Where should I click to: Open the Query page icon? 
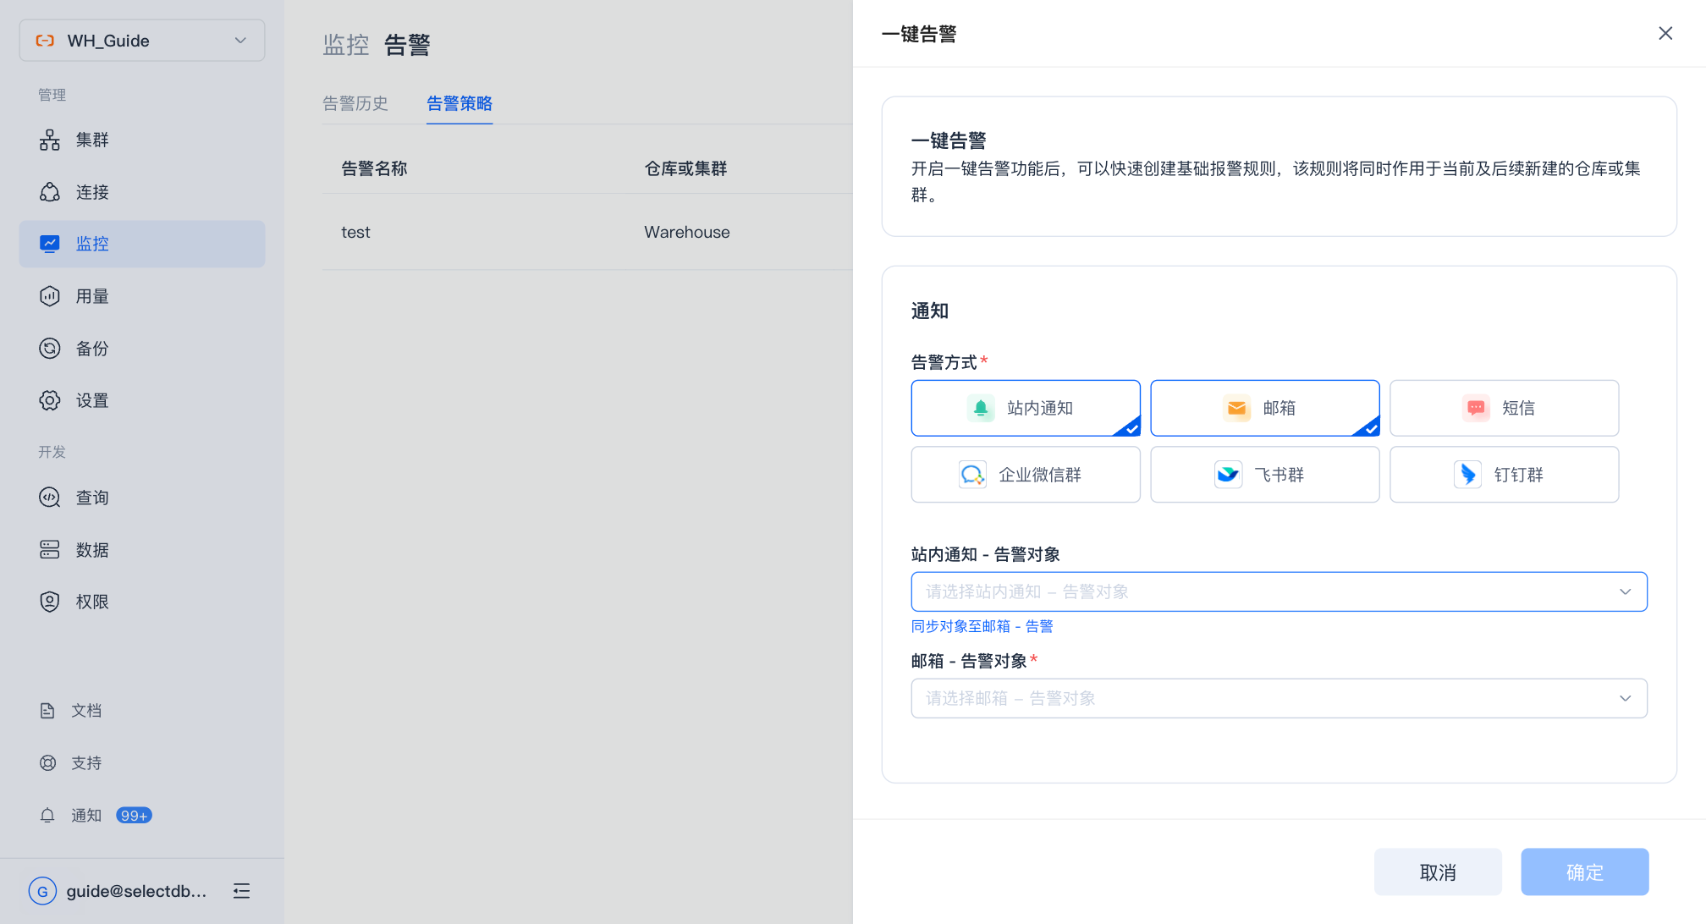click(x=50, y=498)
